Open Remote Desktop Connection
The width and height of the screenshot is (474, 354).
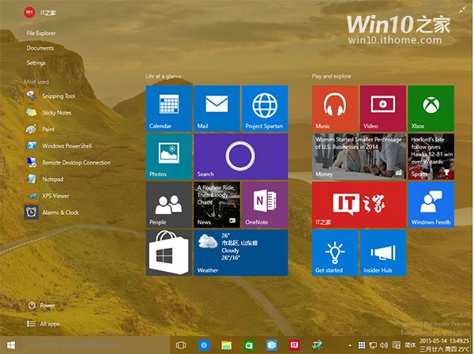(x=75, y=163)
